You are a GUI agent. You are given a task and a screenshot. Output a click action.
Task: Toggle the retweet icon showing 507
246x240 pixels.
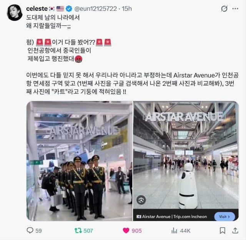click(78, 231)
